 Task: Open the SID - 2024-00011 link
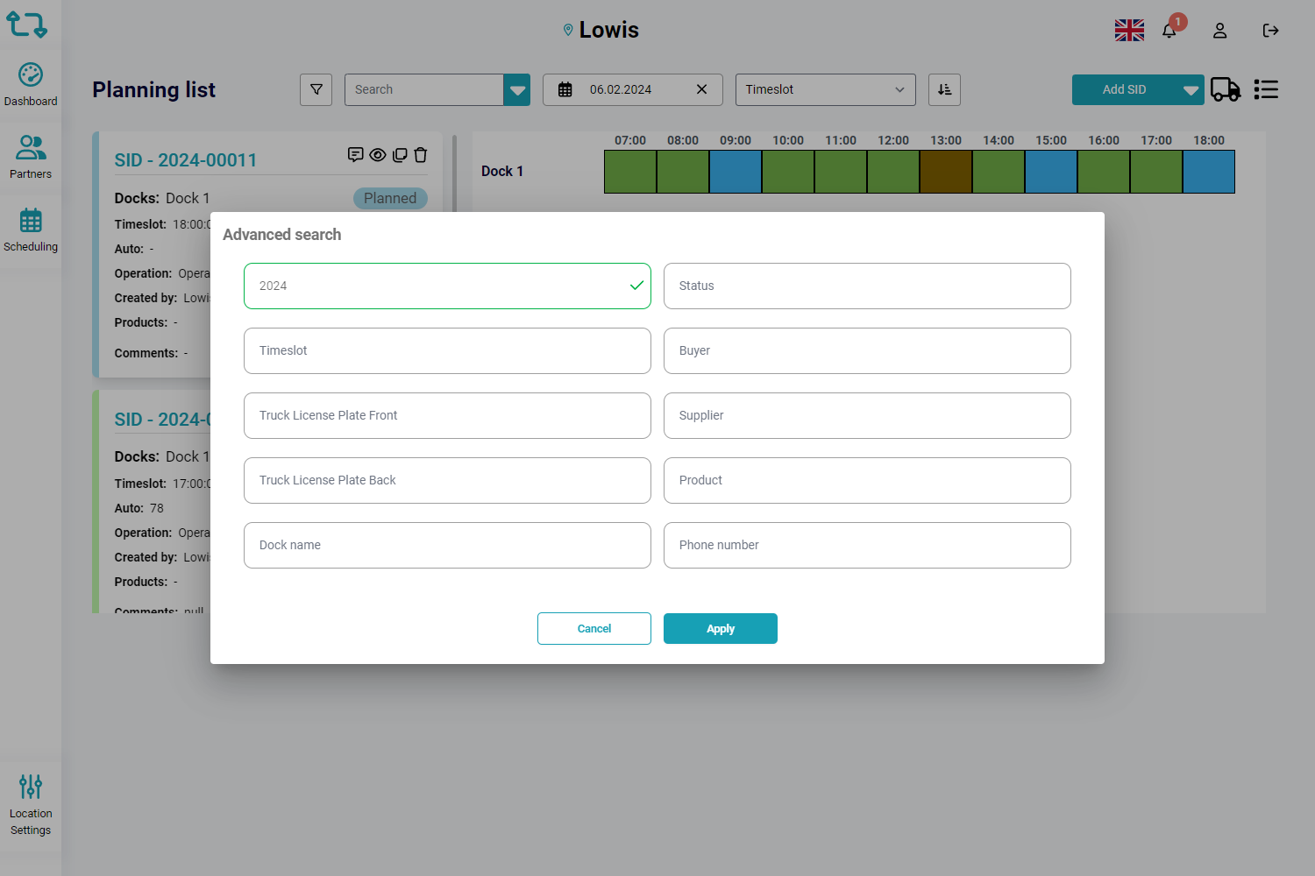[x=186, y=160]
